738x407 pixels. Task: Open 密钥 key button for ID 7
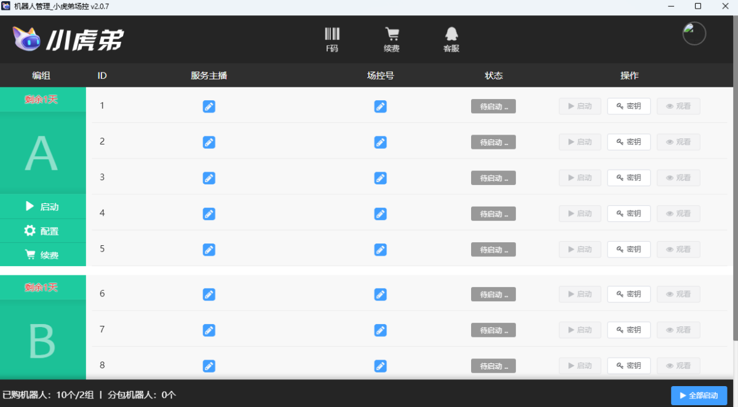tap(629, 330)
